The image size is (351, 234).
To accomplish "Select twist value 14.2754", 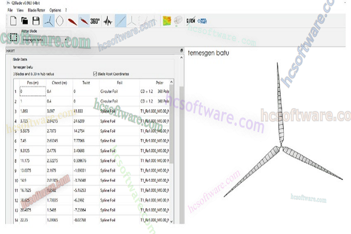I will click(x=86, y=131).
